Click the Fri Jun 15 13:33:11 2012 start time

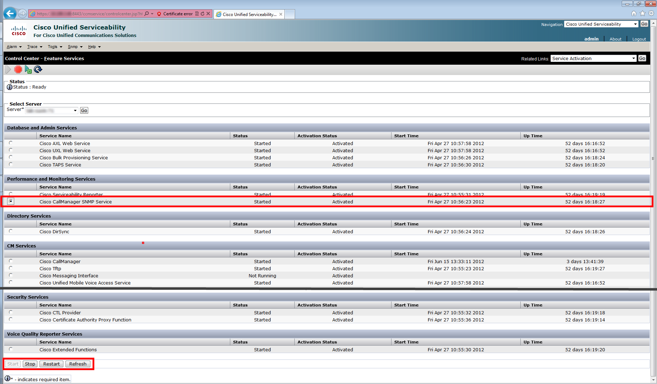[456, 261]
